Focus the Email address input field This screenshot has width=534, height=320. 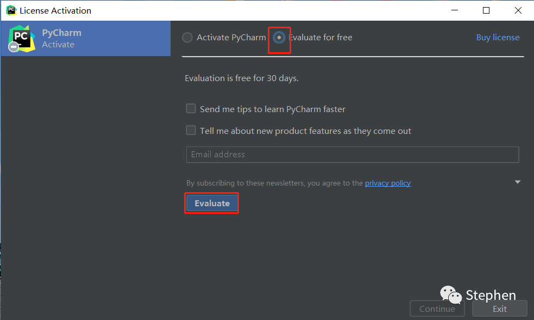353,155
